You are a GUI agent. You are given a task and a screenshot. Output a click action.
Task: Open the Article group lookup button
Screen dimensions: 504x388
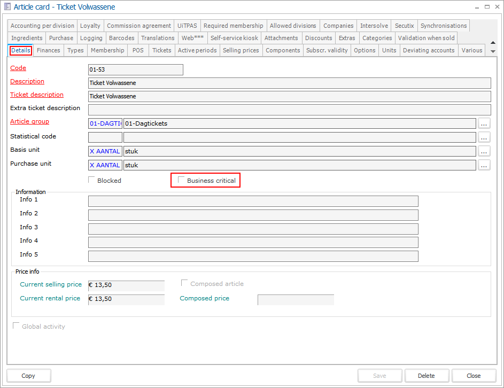[484, 123]
